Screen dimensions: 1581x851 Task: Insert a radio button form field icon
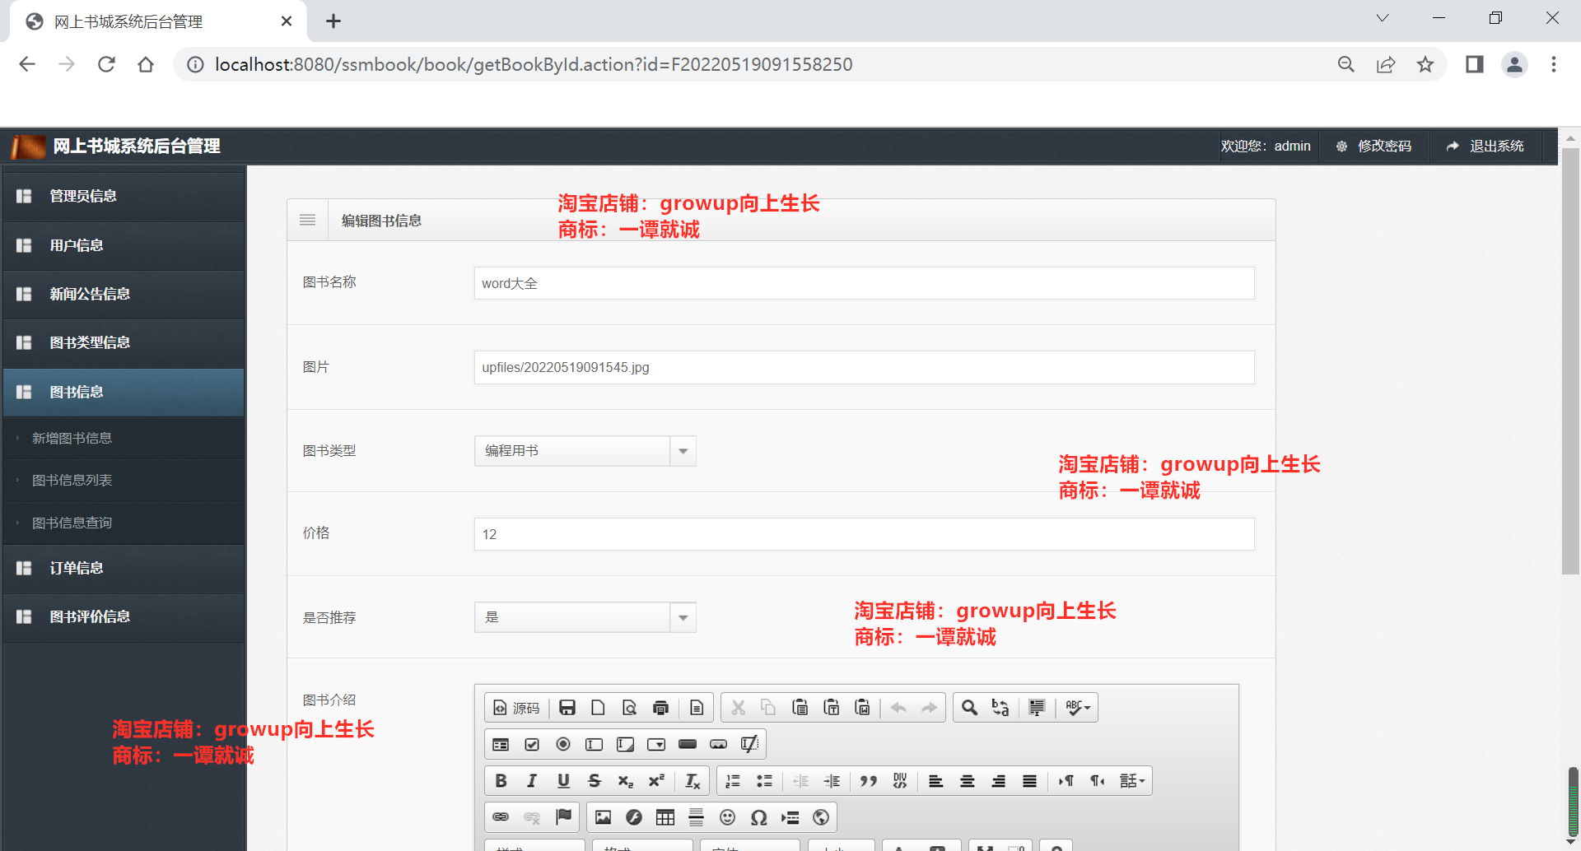[563, 745]
